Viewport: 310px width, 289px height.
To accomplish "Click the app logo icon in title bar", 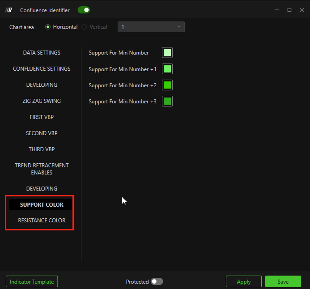I will tap(9, 10).
